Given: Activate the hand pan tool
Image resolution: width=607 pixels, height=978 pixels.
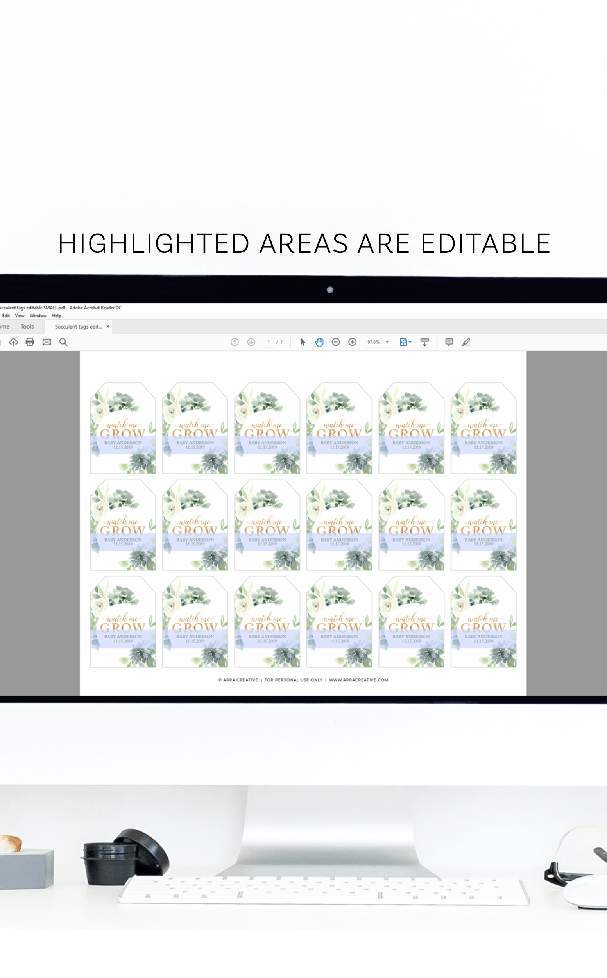Looking at the screenshot, I should [319, 342].
